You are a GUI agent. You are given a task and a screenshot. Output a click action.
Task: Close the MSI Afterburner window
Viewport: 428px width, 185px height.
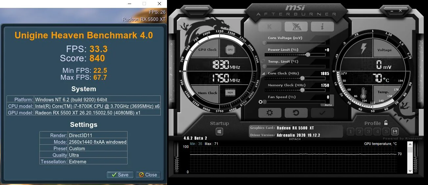coord(400,11)
